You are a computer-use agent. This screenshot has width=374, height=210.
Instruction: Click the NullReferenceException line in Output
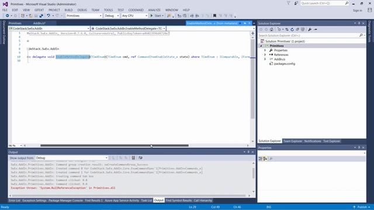coord(63,188)
